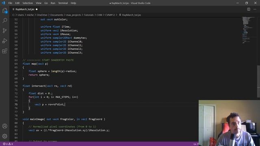
Task: Click the CVM#12 breadcrumb segment
Action: coord(110,15)
